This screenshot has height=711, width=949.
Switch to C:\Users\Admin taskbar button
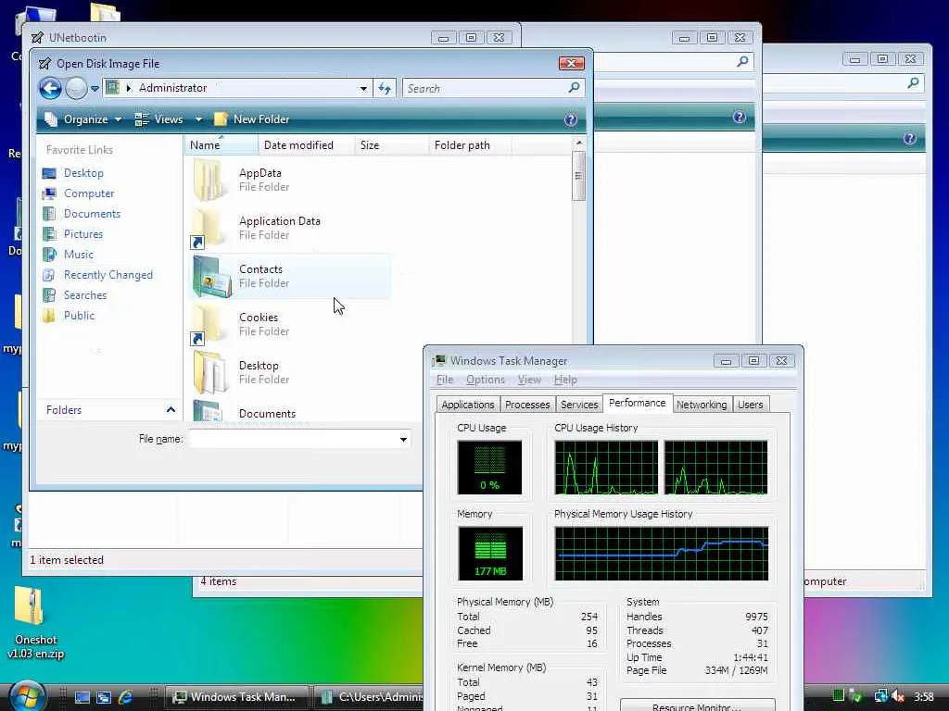(368, 697)
